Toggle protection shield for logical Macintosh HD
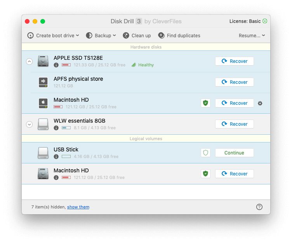The image size is (292, 243). click(205, 174)
